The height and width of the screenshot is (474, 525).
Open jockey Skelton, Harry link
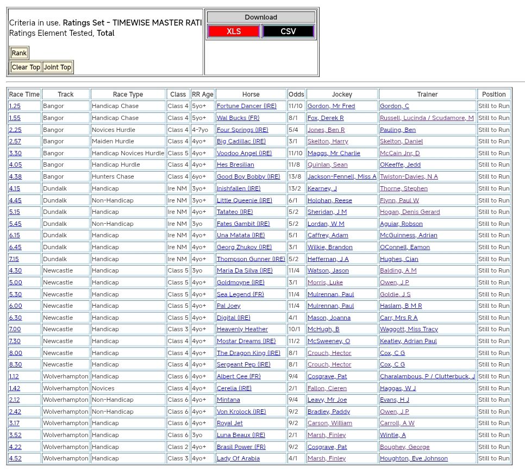[x=328, y=142]
